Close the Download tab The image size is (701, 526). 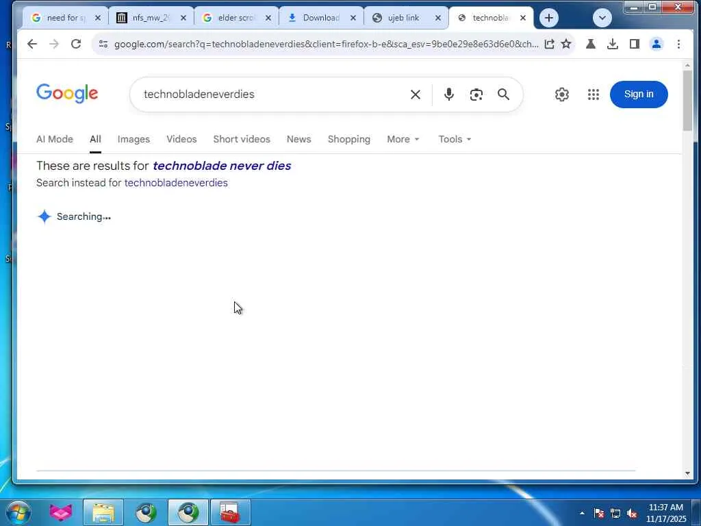(353, 18)
